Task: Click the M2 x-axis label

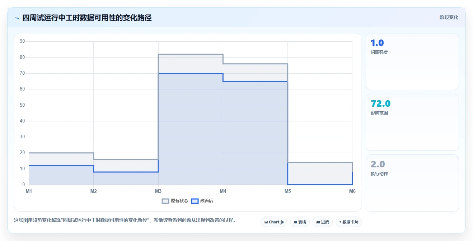Action: [93, 191]
